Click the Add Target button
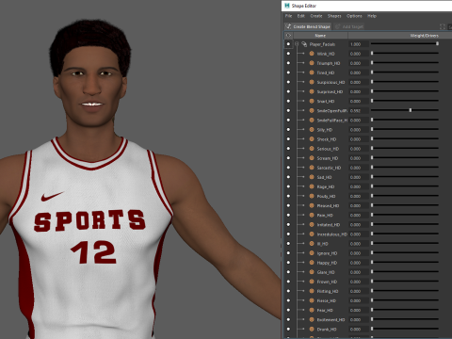This screenshot has width=452, height=339. 349,26
